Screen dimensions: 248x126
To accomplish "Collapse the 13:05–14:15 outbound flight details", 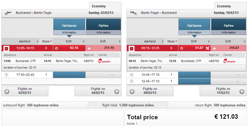I will point(6,48).
